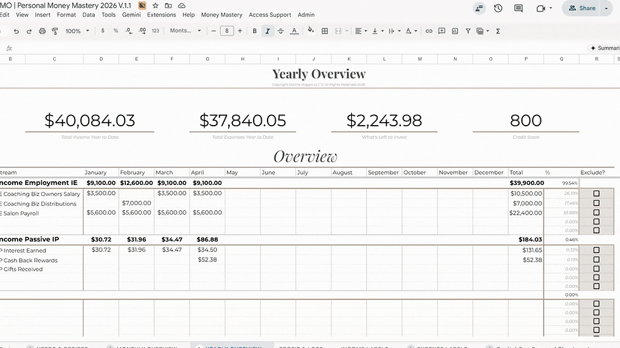The height and width of the screenshot is (348, 620).
Task: Open the View menu
Action: pyautogui.click(x=22, y=15)
